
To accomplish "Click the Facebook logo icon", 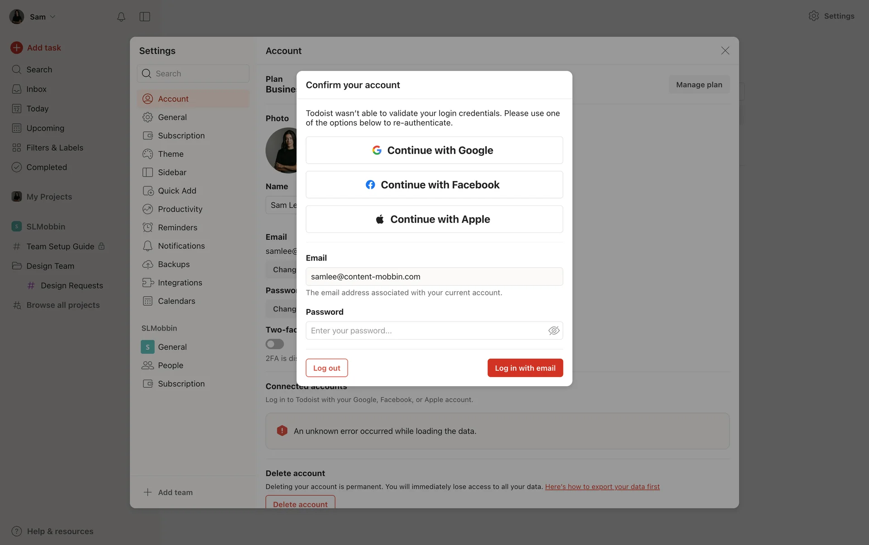I will pos(370,185).
